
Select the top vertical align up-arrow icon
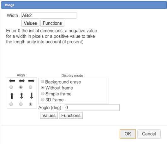point(12,96)
